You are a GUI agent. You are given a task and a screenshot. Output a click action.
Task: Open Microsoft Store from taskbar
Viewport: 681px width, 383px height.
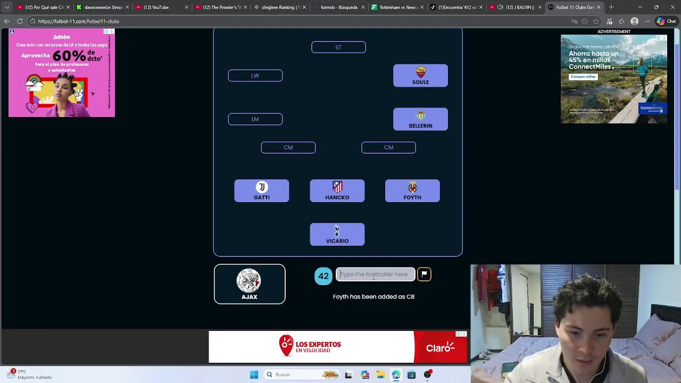(x=411, y=374)
